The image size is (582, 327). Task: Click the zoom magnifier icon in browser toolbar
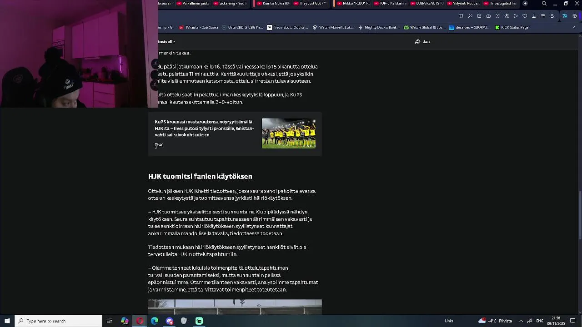(x=470, y=16)
